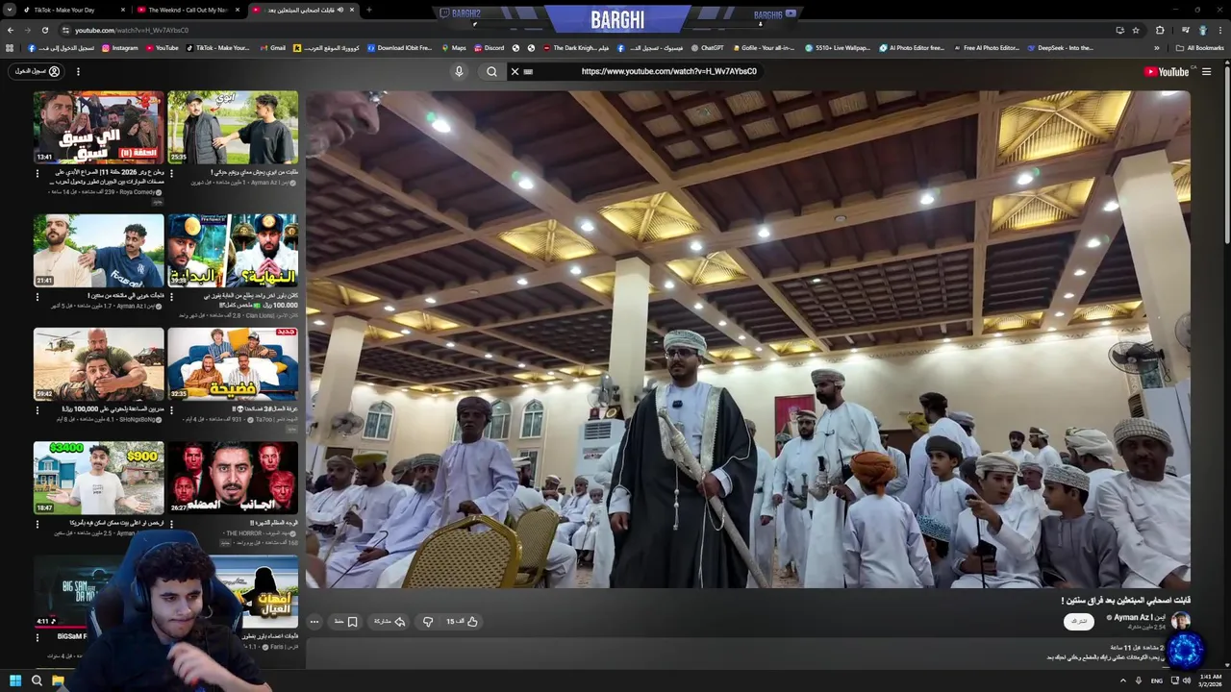The image size is (1231, 692).
Task: Open a new browser tab with plus
Action: tap(369, 10)
